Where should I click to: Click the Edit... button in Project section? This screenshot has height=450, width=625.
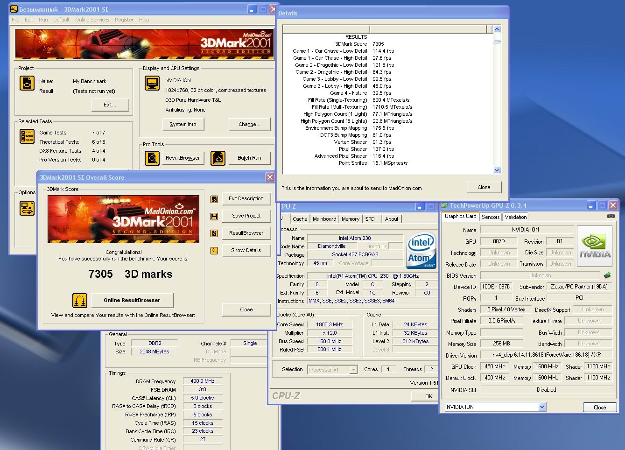[110, 105]
